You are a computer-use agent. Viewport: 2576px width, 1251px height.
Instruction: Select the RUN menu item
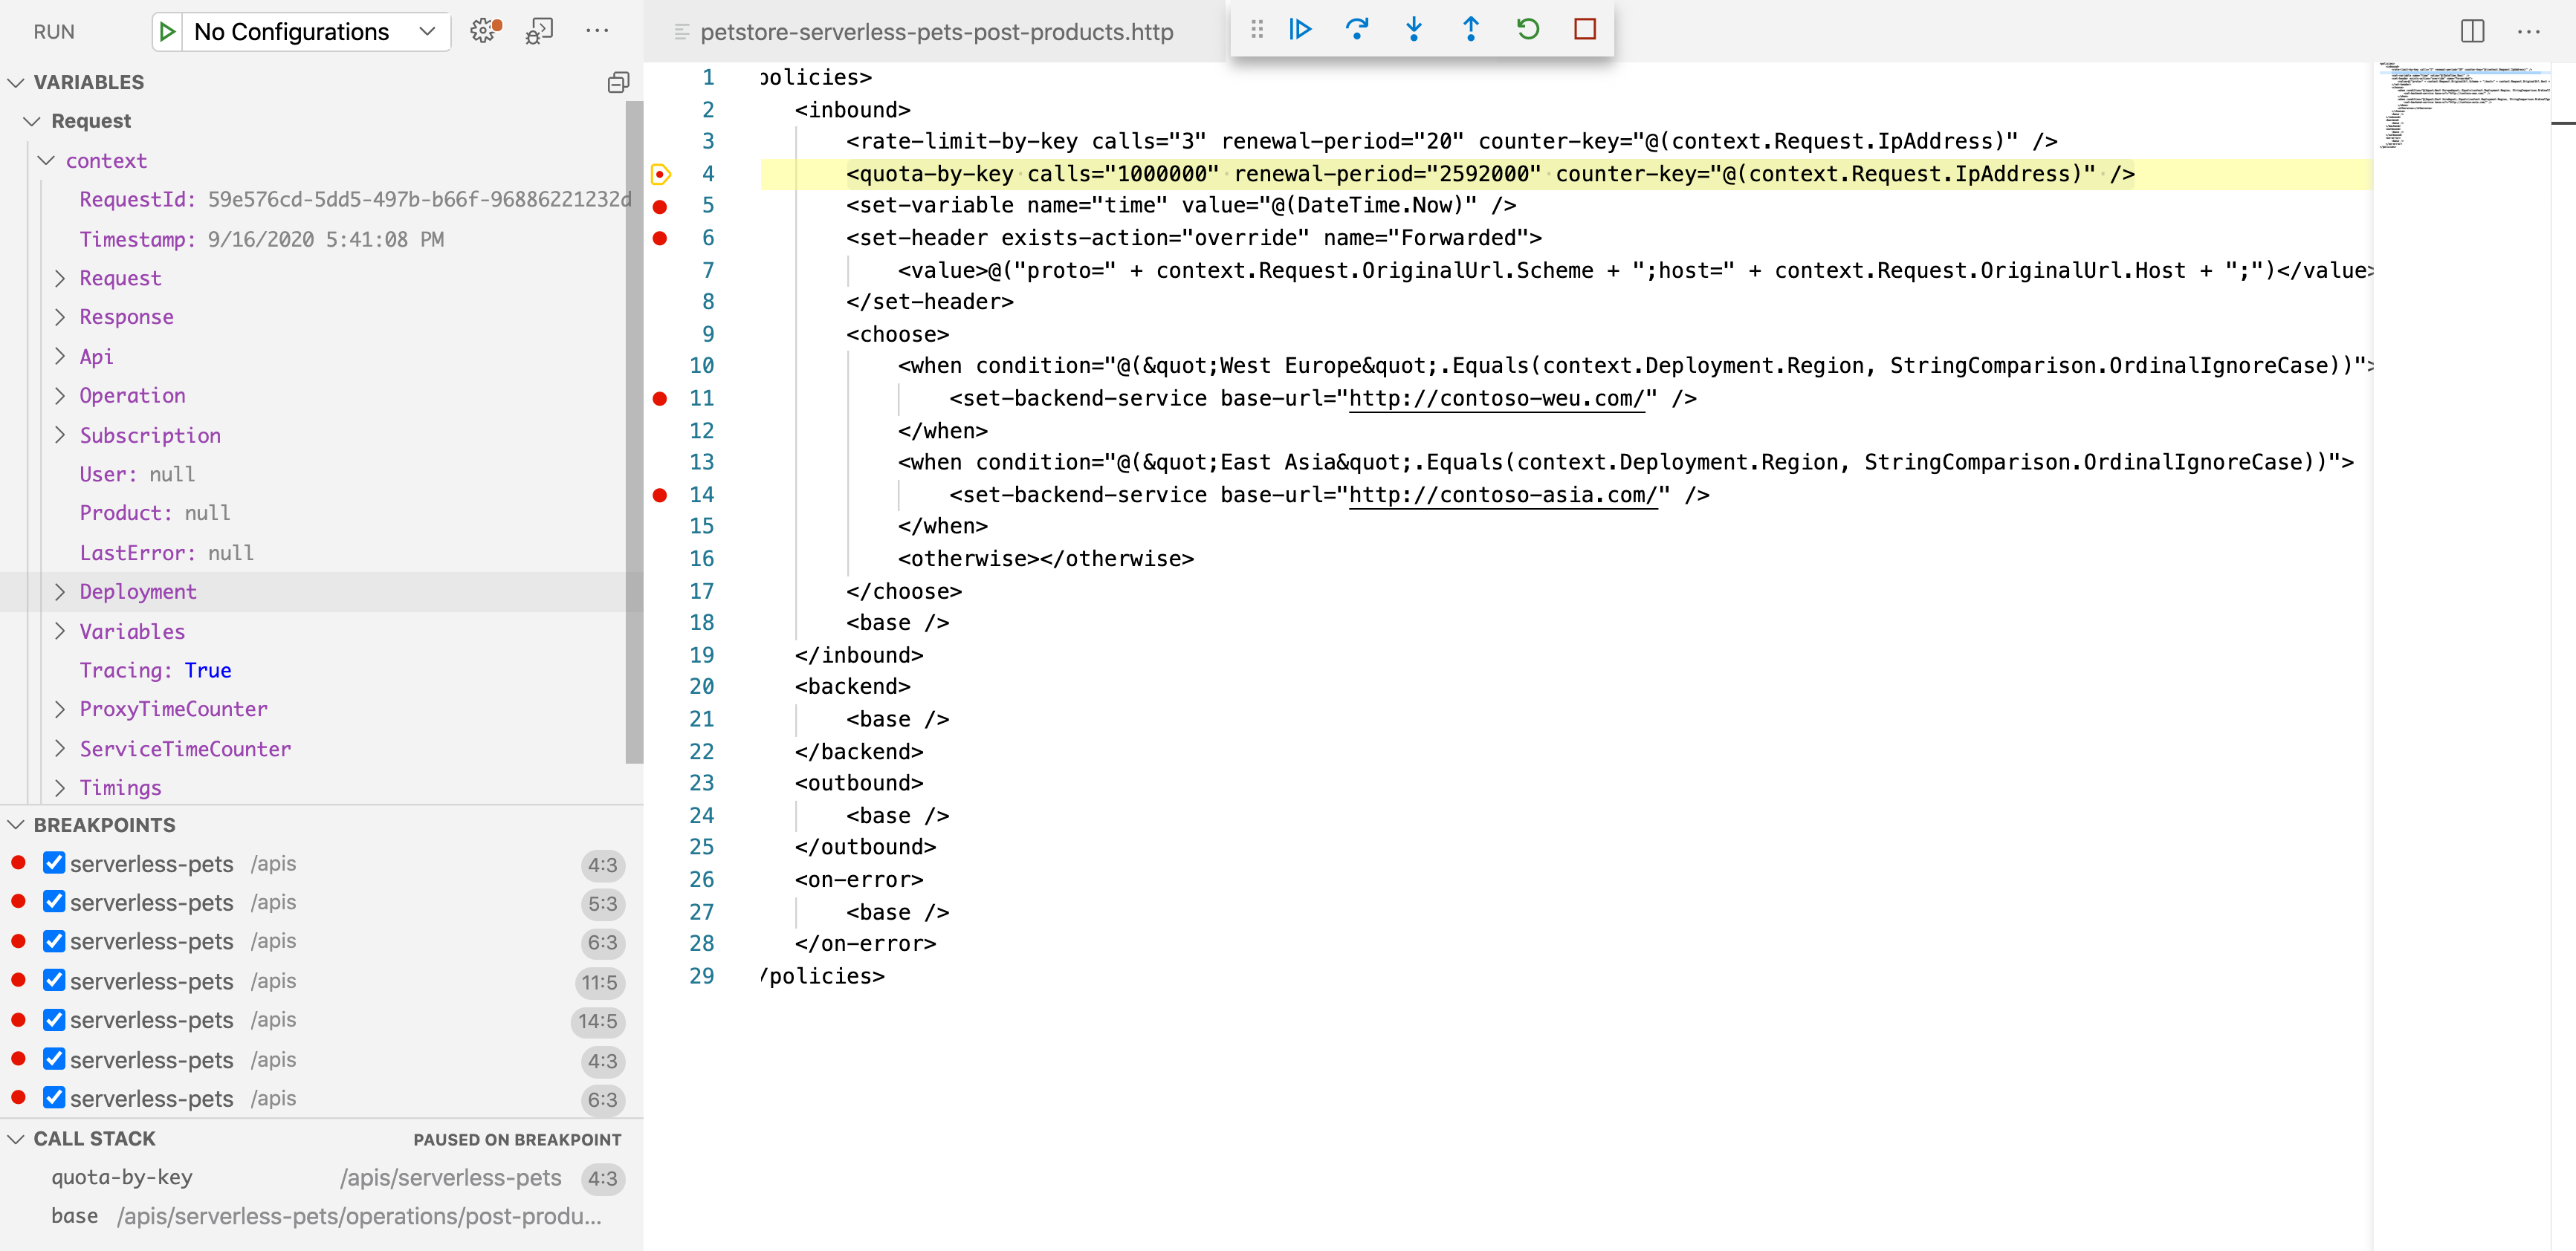tap(53, 31)
